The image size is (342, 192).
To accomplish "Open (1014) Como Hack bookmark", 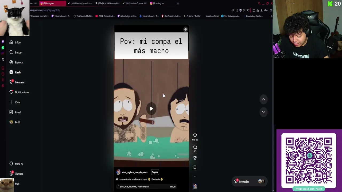I will [105, 16].
